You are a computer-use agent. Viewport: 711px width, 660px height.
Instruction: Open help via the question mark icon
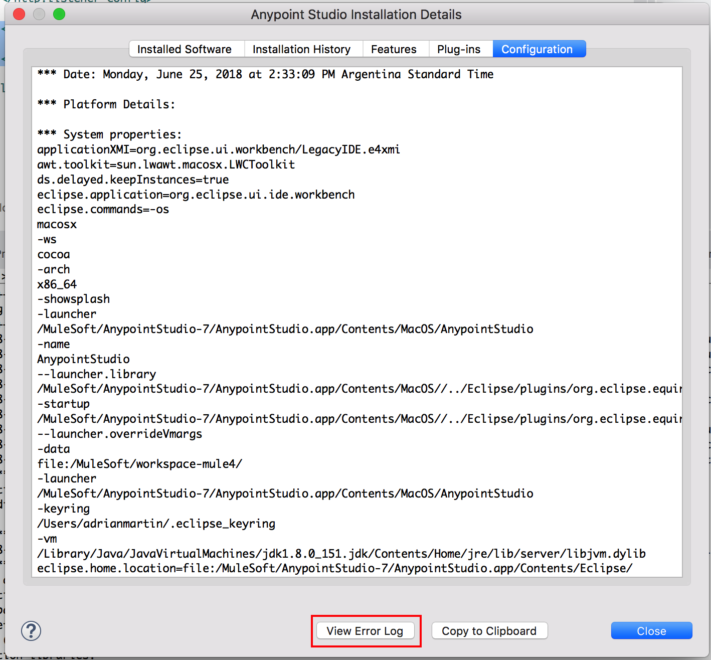[31, 631]
